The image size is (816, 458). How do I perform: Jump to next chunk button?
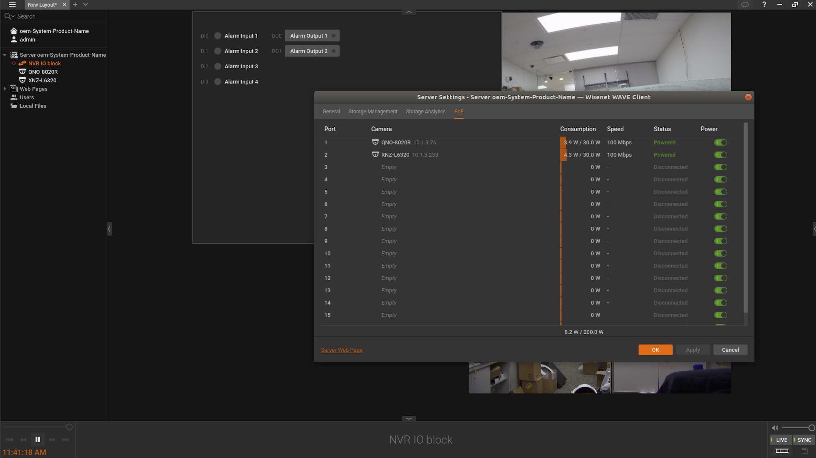[66, 440]
